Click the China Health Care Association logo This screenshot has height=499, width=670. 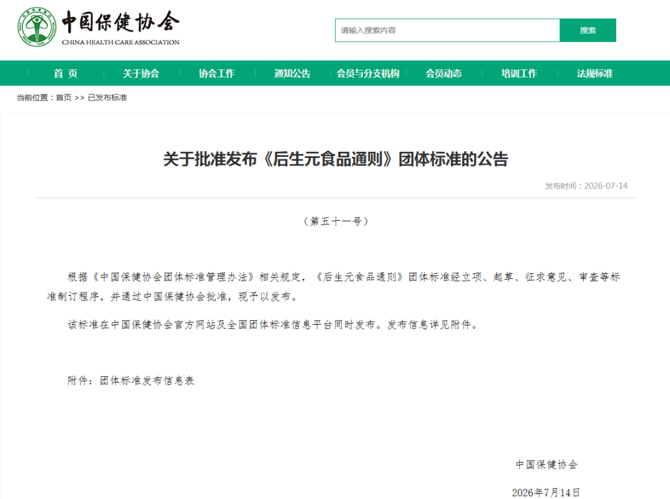37,27
